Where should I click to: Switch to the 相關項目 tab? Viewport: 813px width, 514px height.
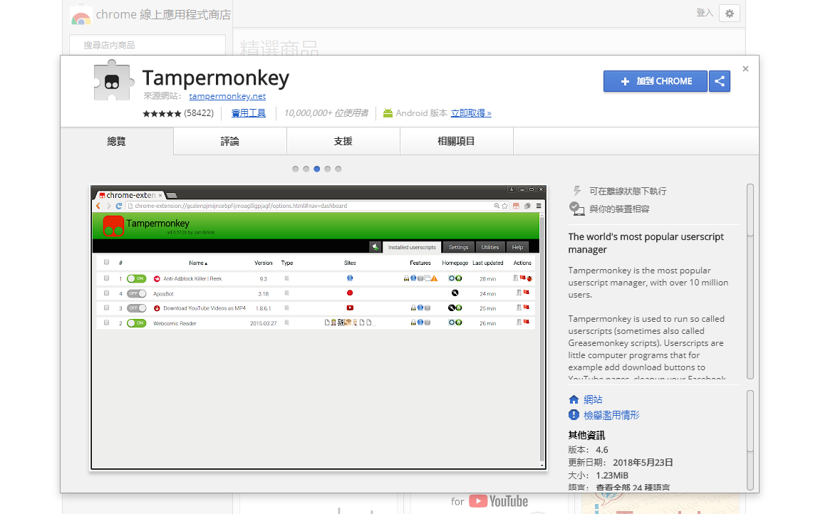[x=456, y=141]
